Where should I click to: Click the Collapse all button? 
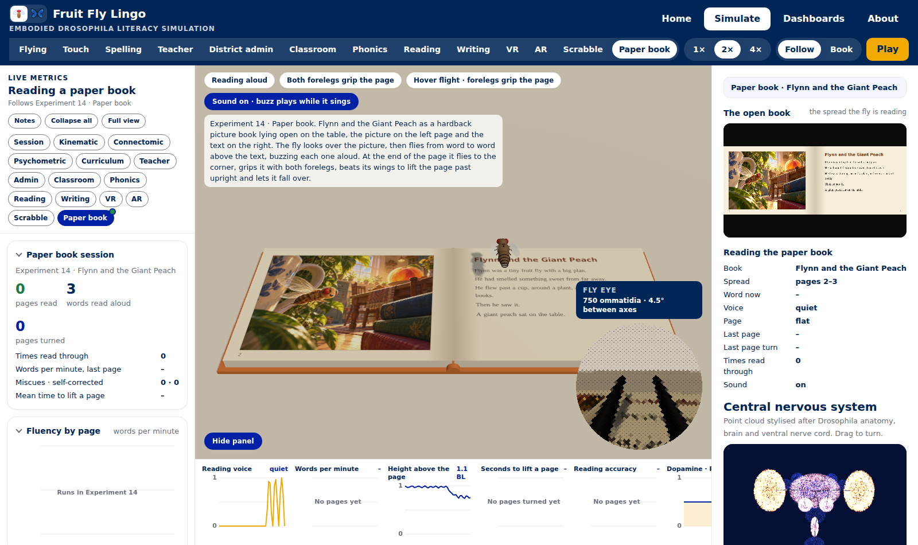[x=71, y=121]
